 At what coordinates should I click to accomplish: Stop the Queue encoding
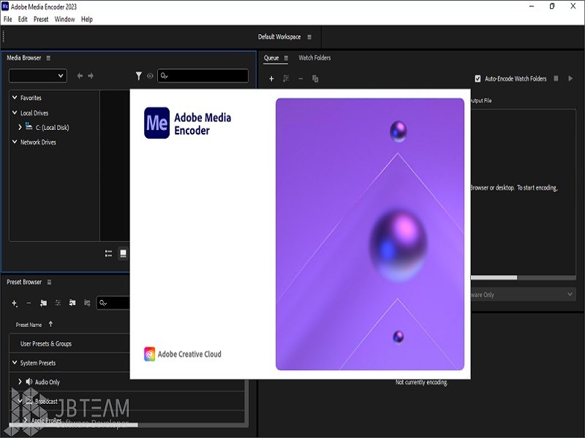(556, 78)
